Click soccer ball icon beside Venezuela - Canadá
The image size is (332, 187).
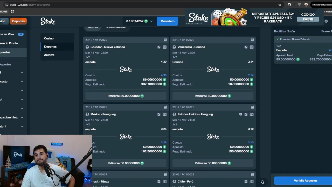coord(174,47)
